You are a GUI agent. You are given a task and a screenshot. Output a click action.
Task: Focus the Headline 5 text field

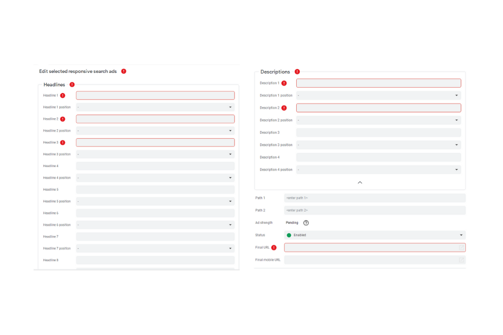click(155, 190)
